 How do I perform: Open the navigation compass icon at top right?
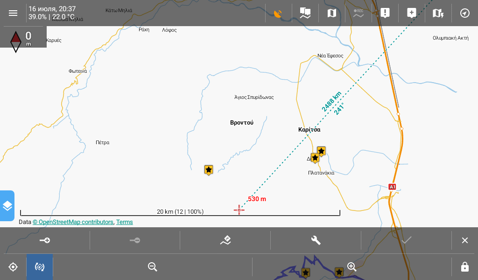click(x=465, y=13)
